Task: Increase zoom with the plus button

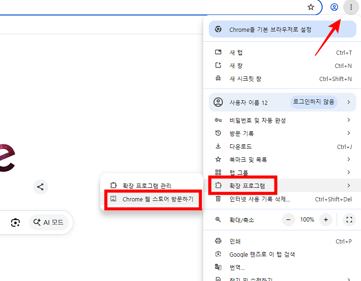Action: [325, 220]
